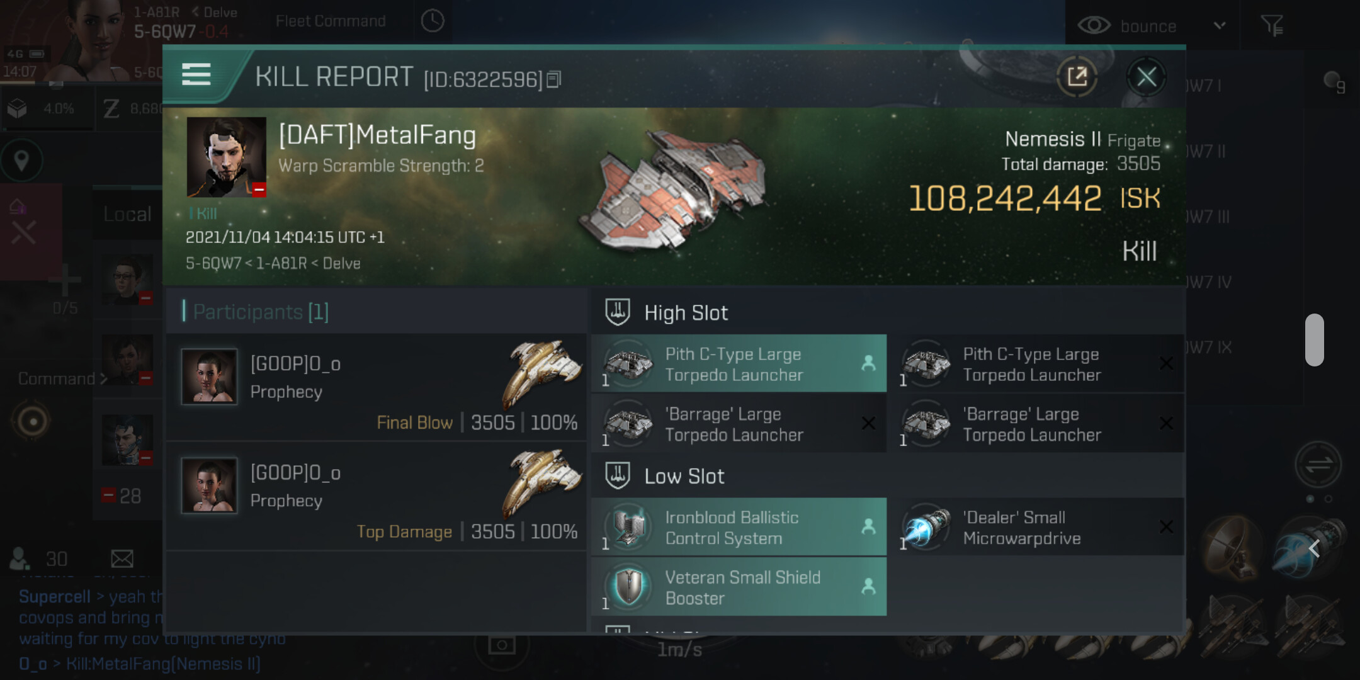Close the kill report window
Image resolution: width=1360 pixels, height=680 pixels.
coord(1146,77)
